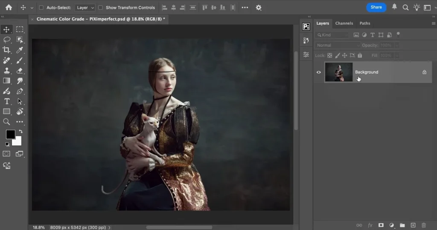437x230 pixels.
Task: Add a layer mask
Action: coord(381,225)
